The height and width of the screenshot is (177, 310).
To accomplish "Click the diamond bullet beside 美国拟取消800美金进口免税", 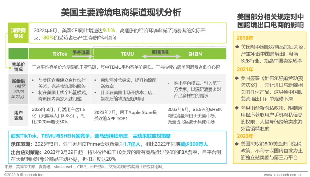I will pyautogui.click(x=237, y=144).
